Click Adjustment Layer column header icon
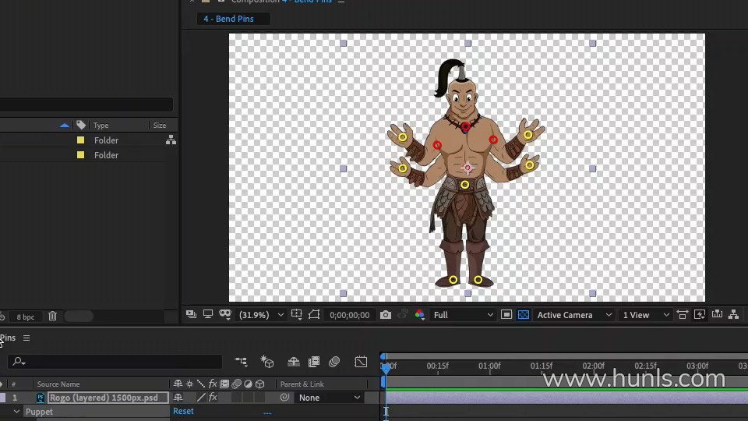748x421 pixels. [248, 384]
